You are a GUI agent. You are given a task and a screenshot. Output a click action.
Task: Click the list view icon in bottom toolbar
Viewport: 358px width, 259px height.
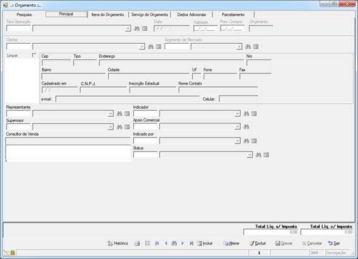pyautogui.click(x=148, y=243)
